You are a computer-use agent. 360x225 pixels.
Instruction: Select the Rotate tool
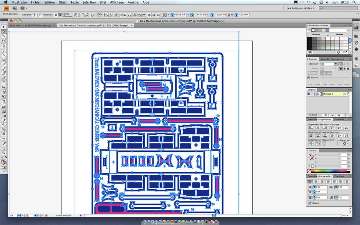point(4,83)
